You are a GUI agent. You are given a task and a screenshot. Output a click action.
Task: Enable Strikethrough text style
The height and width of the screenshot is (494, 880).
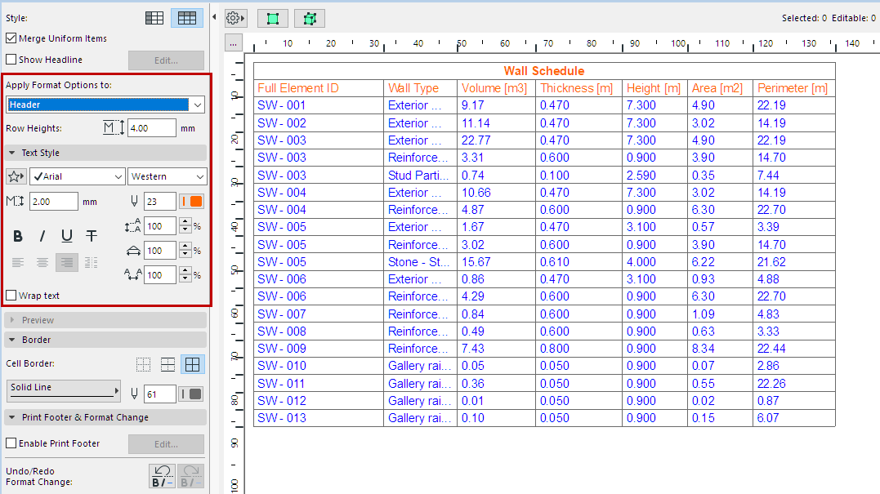click(92, 237)
